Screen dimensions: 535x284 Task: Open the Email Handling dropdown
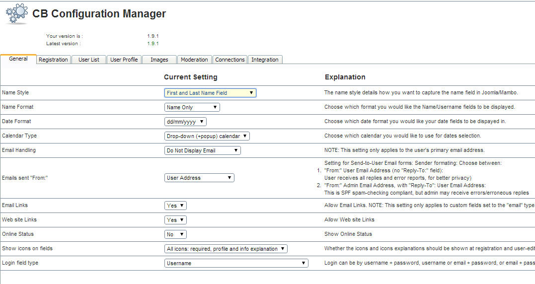point(202,150)
